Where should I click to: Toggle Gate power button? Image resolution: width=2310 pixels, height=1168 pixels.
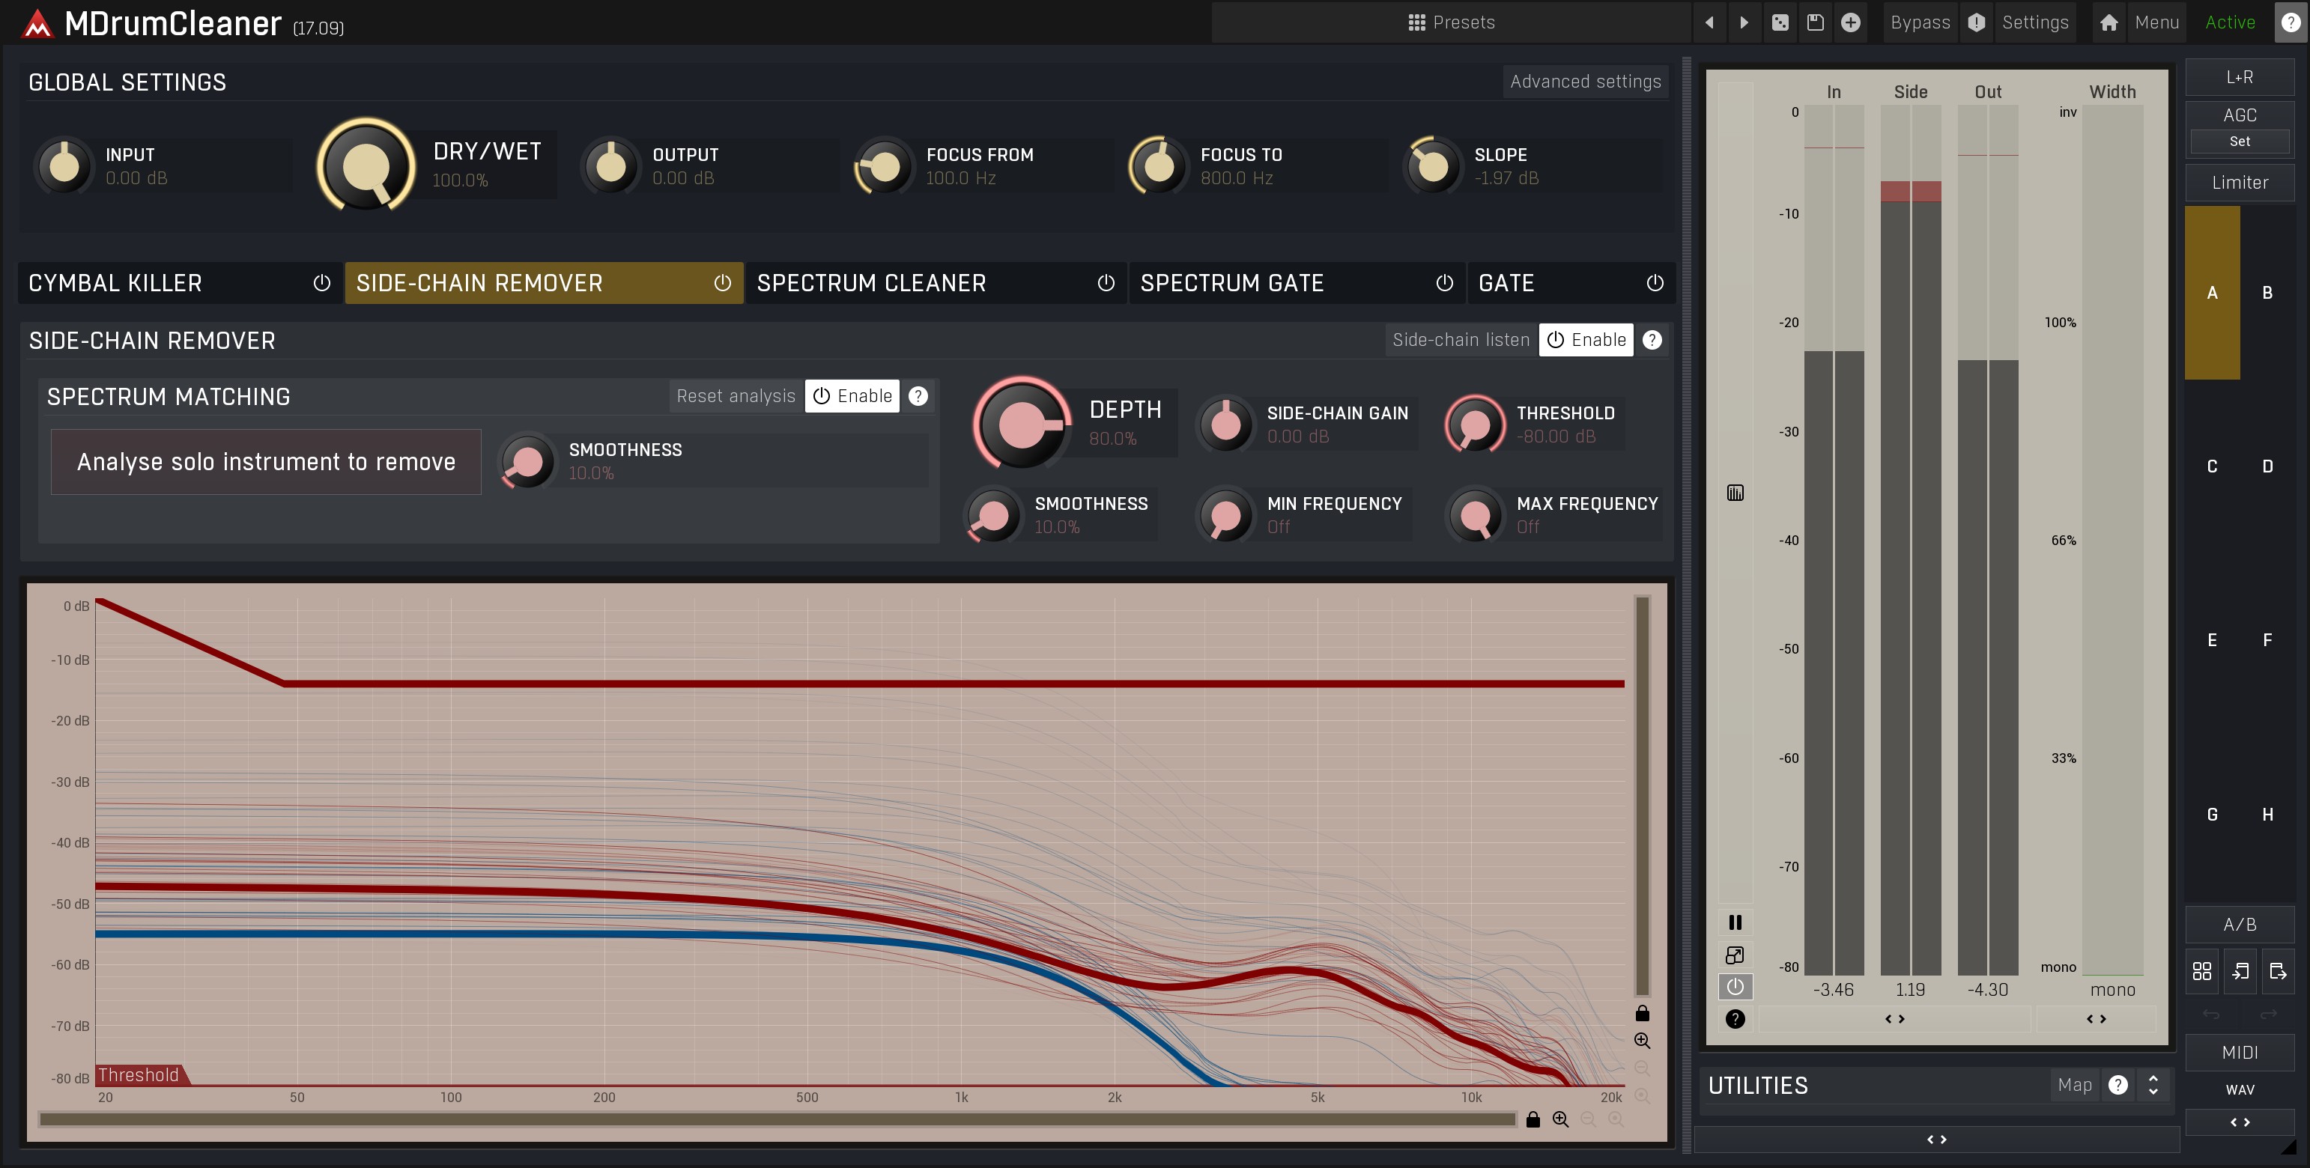click(1655, 283)
